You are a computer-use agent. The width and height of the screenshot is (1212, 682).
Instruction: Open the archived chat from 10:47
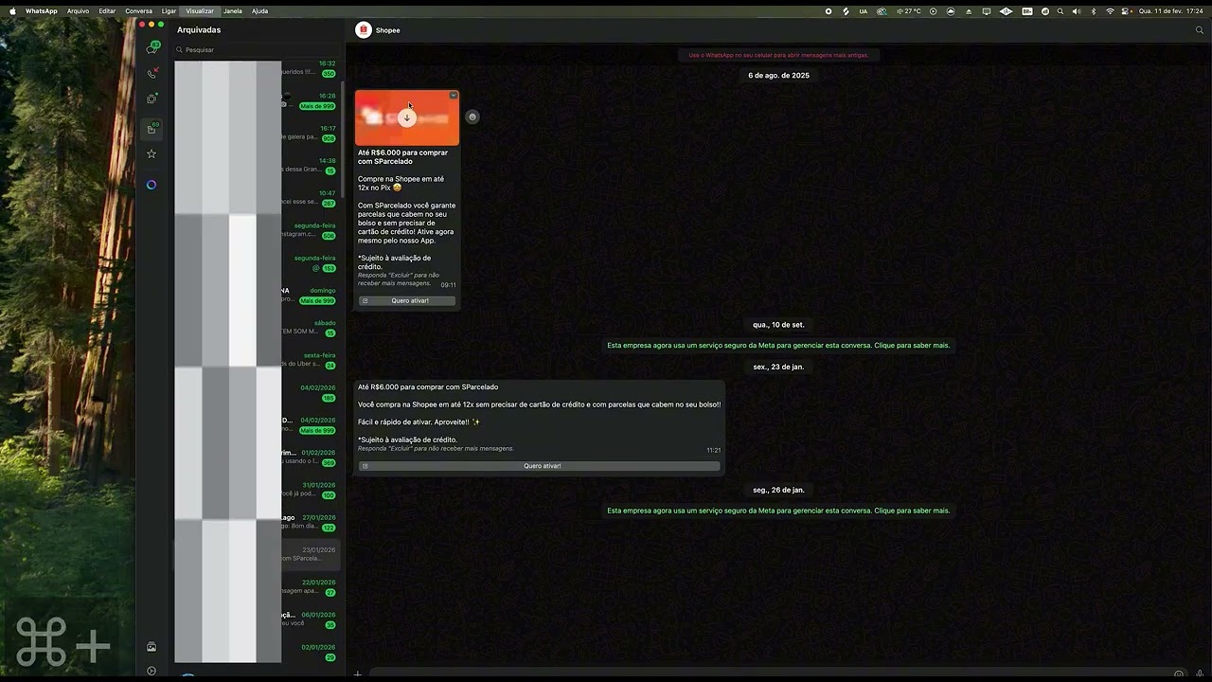point(258,198)
